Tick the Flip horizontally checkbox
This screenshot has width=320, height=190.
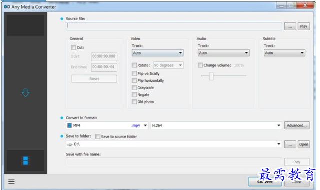pyautogui.click(x=134, y=80)
